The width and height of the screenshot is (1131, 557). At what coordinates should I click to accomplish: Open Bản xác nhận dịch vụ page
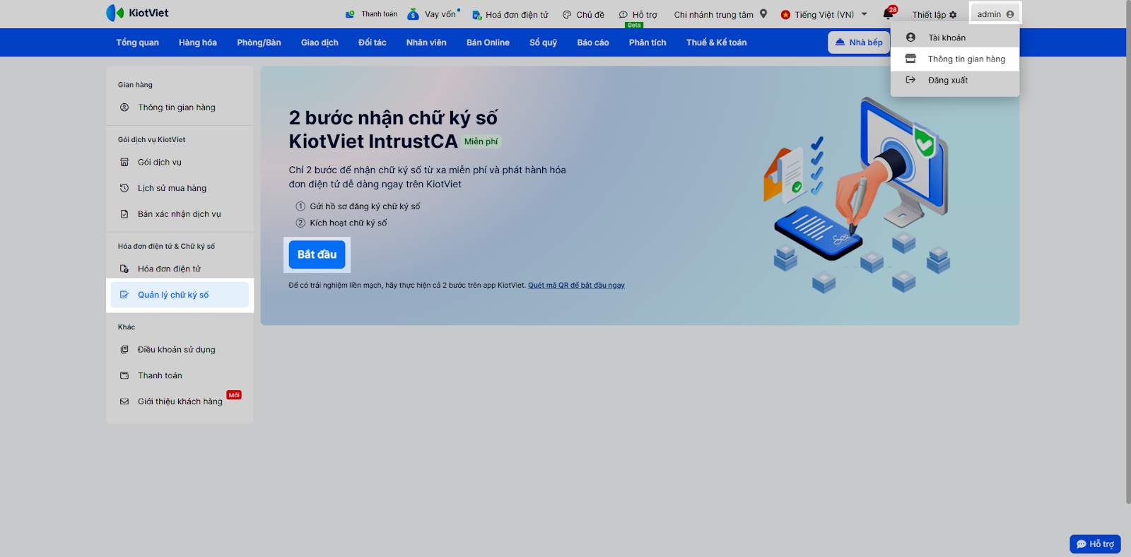pos(180,214)
